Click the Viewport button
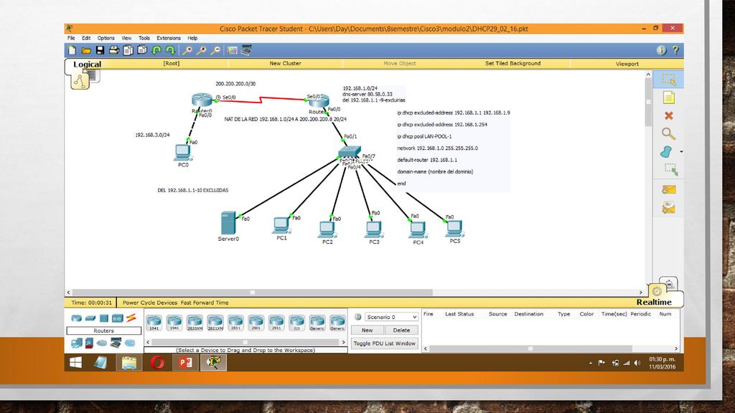735x413 pixels. click(627, 64)
